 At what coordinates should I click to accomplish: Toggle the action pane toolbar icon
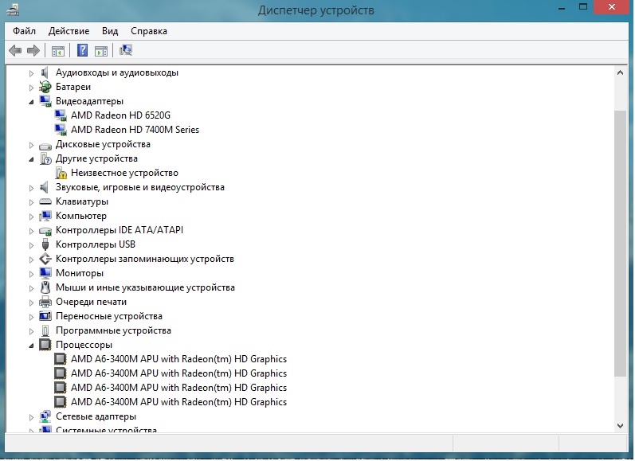(x=101, y=51)
